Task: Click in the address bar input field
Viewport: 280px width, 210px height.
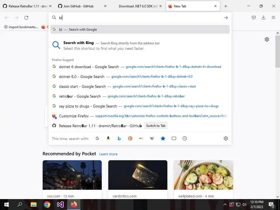Action: point(140,18)
